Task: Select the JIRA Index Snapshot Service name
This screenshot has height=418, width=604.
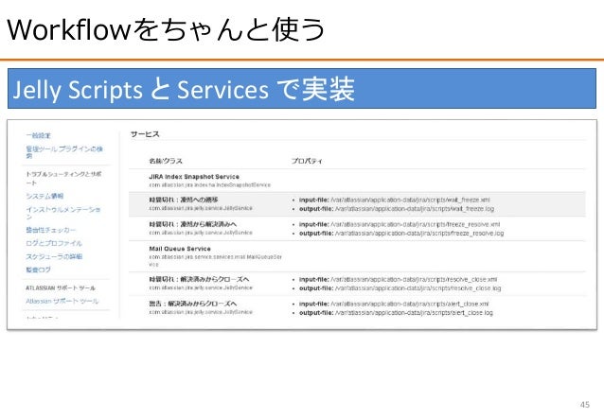Action: click(194, 177)
